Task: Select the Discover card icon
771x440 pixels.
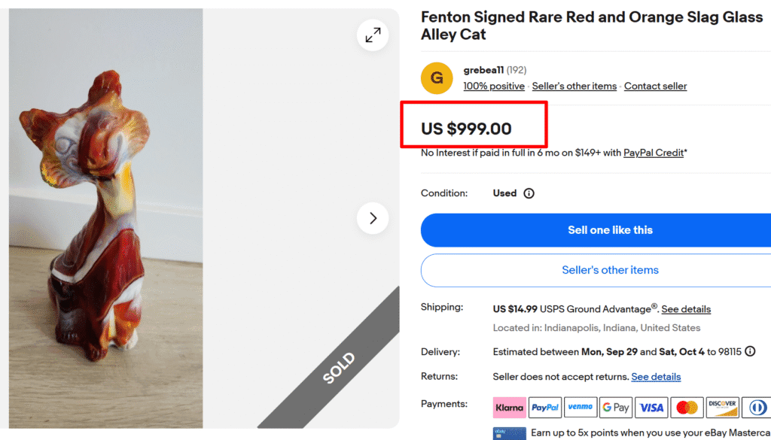Action: point(722,408)
